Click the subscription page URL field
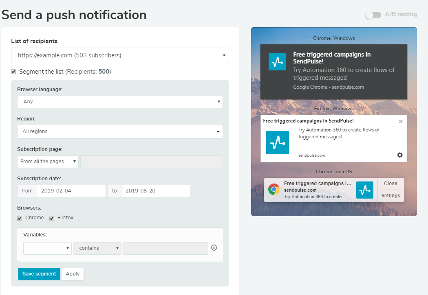Screen dimensions: 428x295 point(151,162)
